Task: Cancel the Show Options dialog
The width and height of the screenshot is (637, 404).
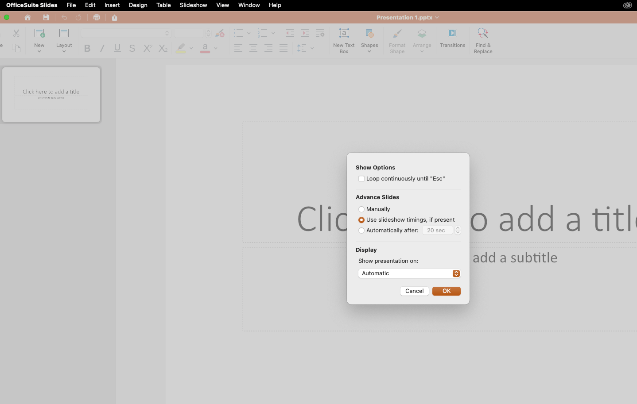Action: [x=414, y=291]
